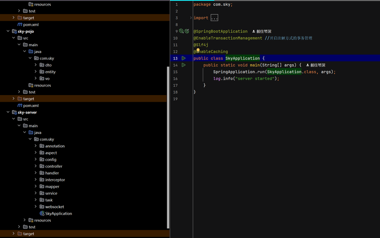Screen dimensions: 380x238
Task: Click the com.sky package icon under sky-server
Action: (x=37, y=139)
